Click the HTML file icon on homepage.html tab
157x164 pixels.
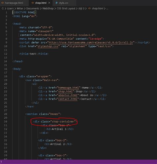(x=2, y=3)
